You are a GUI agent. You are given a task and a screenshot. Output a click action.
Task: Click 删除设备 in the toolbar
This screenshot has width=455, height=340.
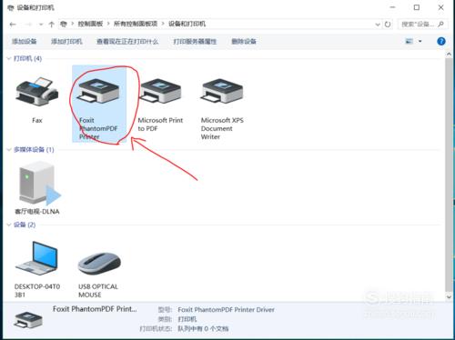(244, 41)
